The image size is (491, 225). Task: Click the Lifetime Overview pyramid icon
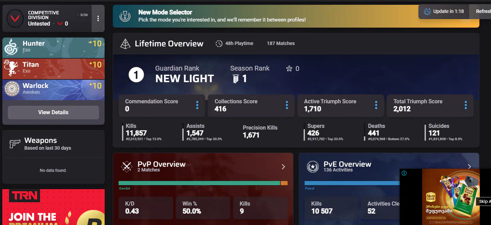point(125,44)
